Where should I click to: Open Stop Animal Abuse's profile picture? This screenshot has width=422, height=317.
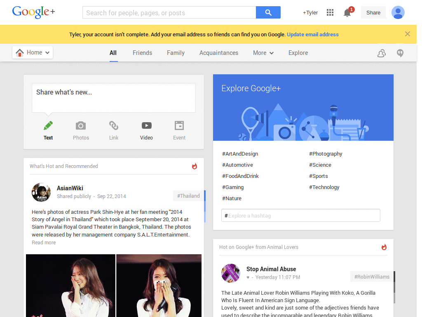pyautogui.click(x=231, y=273)
